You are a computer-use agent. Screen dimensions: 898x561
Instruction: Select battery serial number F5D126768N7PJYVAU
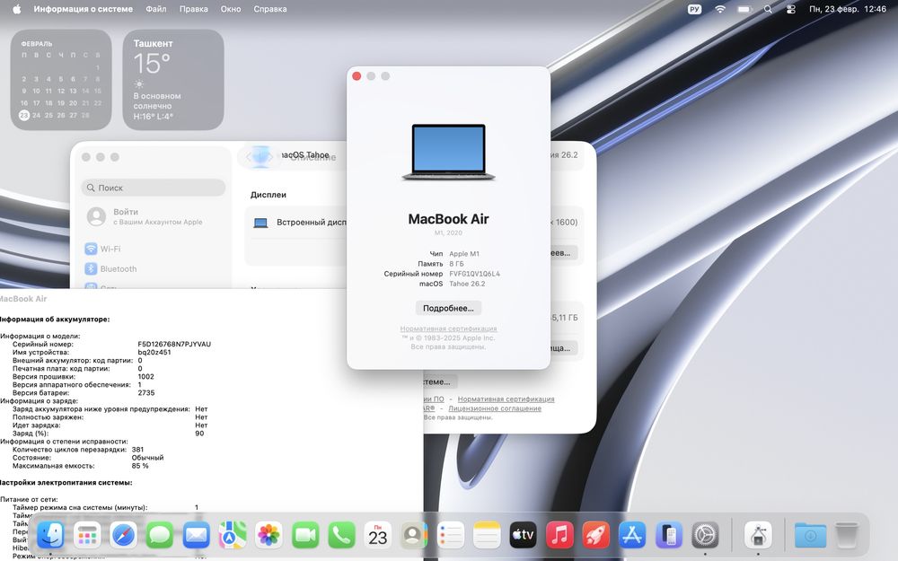174,344
